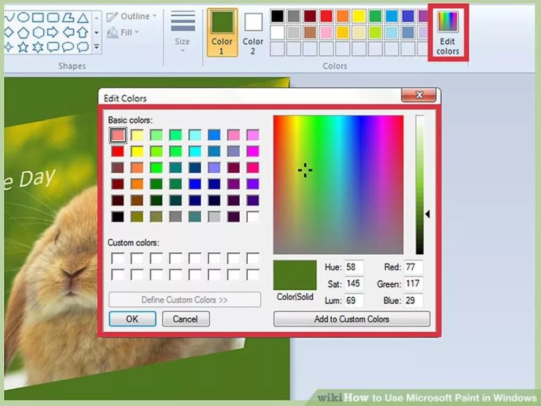This screenshot has width=541, height=406.
Task: Click the Sat value field
Action: pos(354,284)
